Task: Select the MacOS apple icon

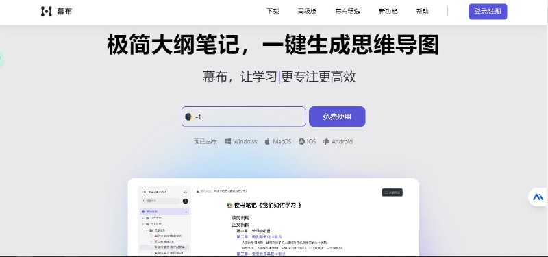Action: click(267, 142)
